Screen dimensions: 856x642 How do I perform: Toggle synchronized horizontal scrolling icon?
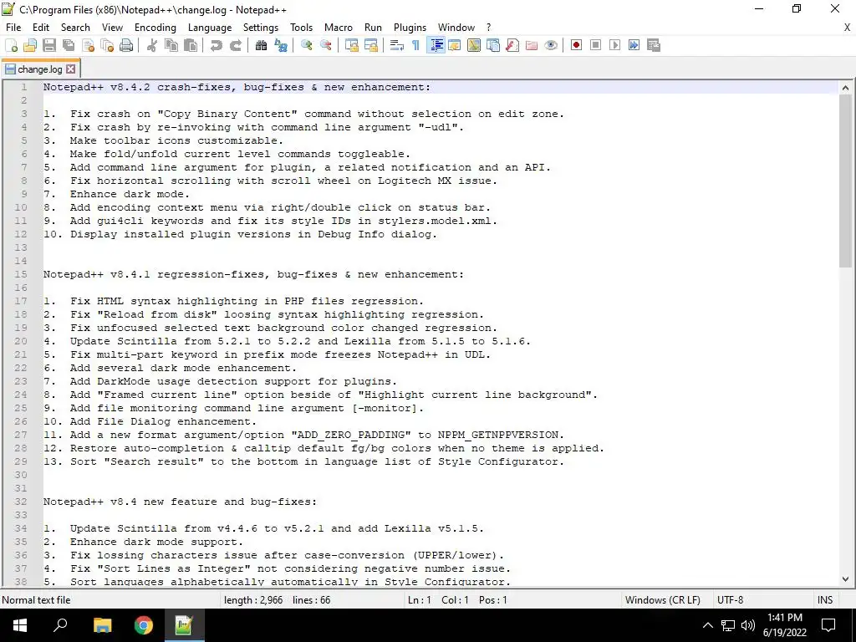point(371,45)
